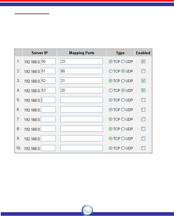
Task: Uncheck the Enabled box for row 4
Action: pyautogui.click(x=143, y=90)
